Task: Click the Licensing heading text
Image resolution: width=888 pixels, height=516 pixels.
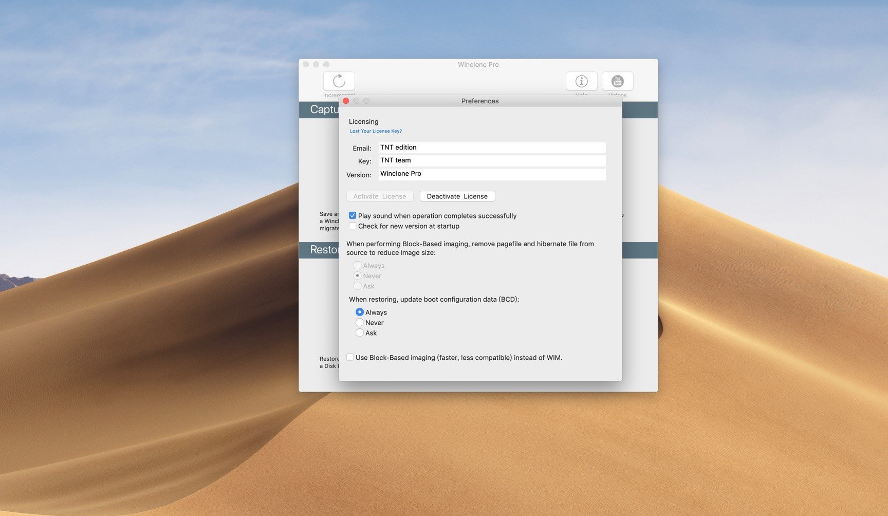Action: click(x=363, y=122)
